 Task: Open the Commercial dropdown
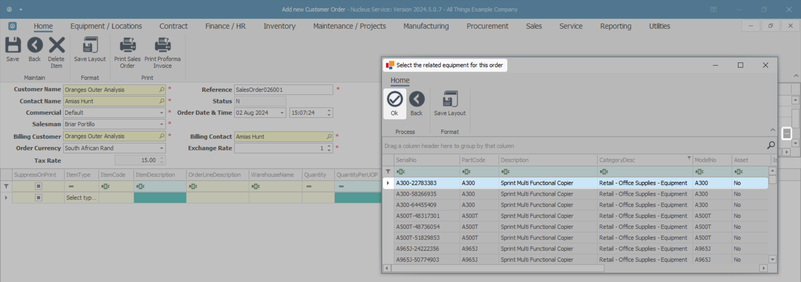click(x=161, y=113)
